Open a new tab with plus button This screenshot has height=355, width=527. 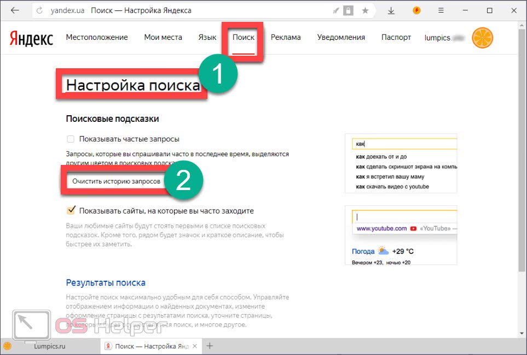[x=209, y=346]
